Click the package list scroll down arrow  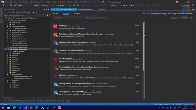coord(143,98)
